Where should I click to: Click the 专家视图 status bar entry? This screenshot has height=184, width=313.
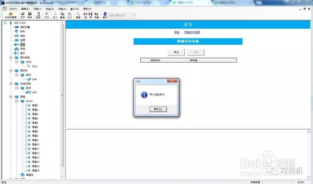255,182
